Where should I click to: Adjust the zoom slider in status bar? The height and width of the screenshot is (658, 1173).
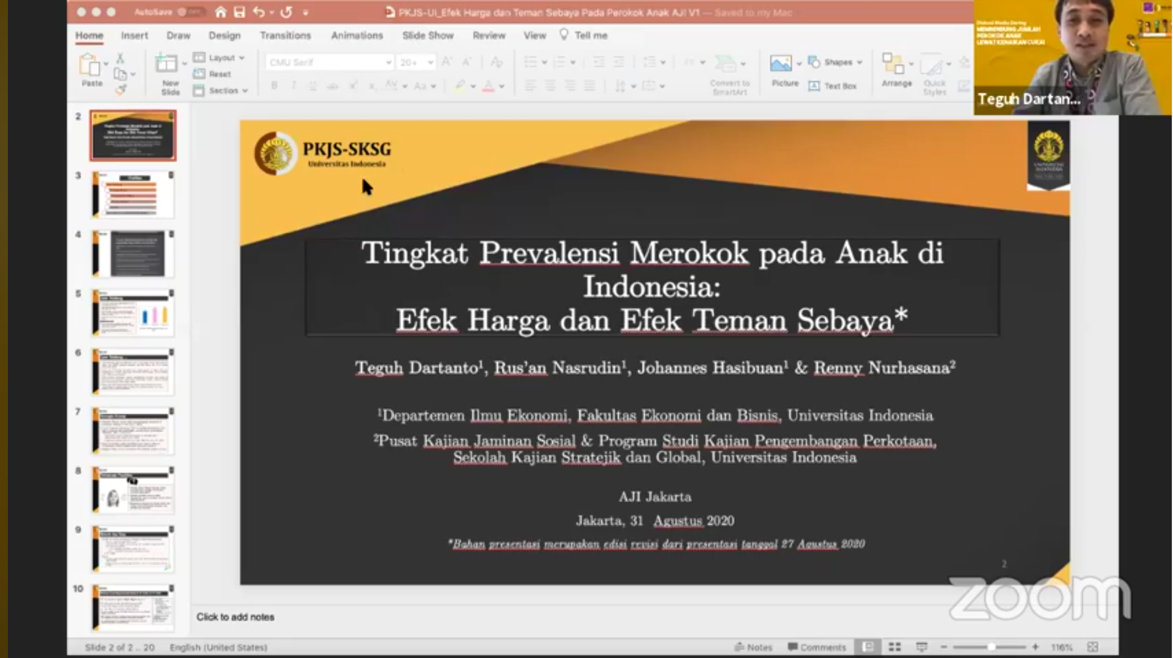click(991, 647)
